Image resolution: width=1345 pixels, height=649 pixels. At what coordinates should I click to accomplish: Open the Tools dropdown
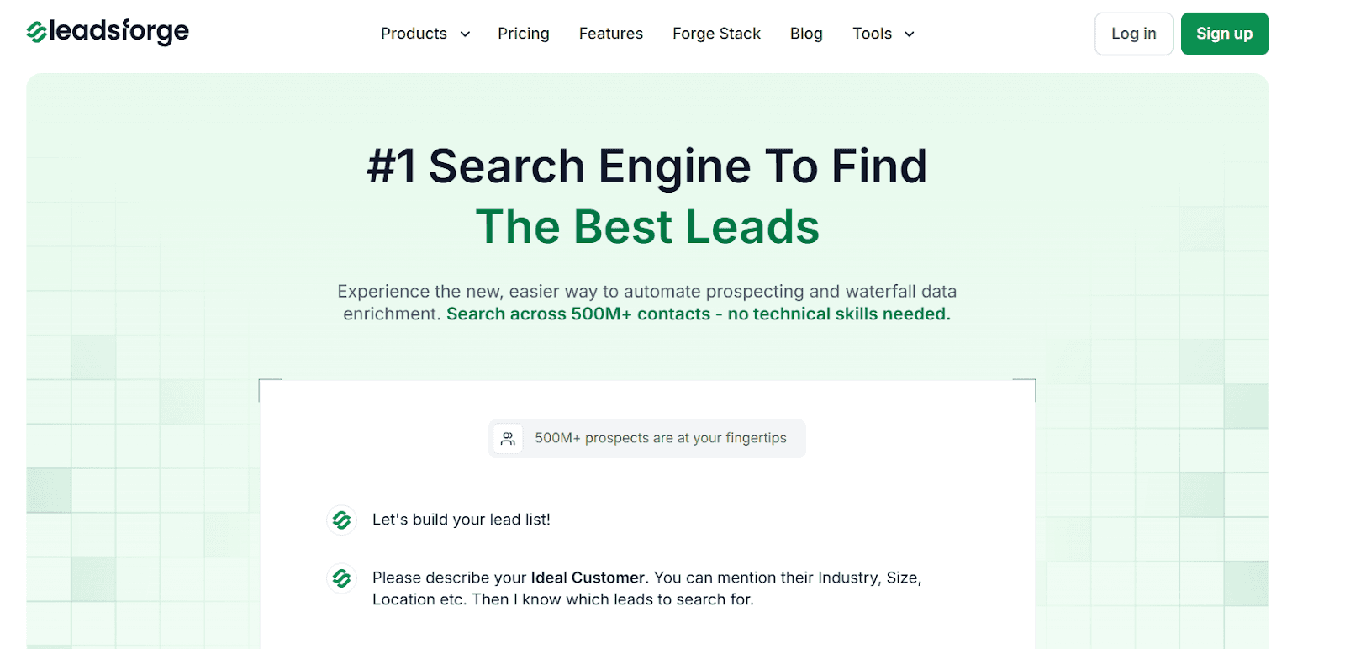coord(872,34)
